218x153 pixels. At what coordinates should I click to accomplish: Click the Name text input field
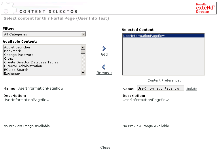[160, 88]
